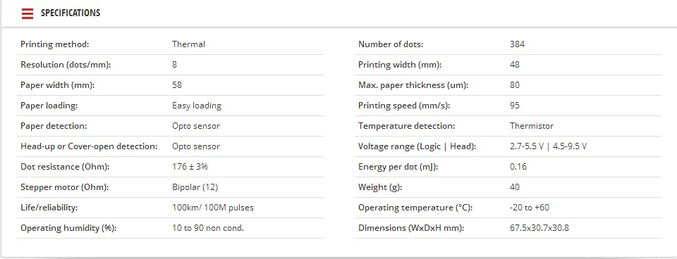Viewport: 677px width, 259px height.
Task: Select the Easy loading value
Action: [x=197, y=106]
